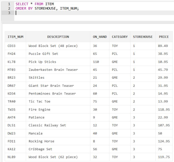Click the NL89 price value 119.75
This screenshot has width=174, height=162.
point(164,157)
